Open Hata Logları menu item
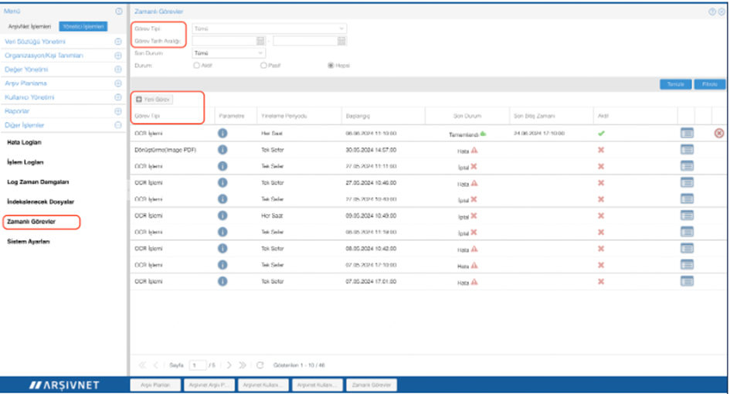The width and height of the screenshot is (730, 394). click(25, 143)
